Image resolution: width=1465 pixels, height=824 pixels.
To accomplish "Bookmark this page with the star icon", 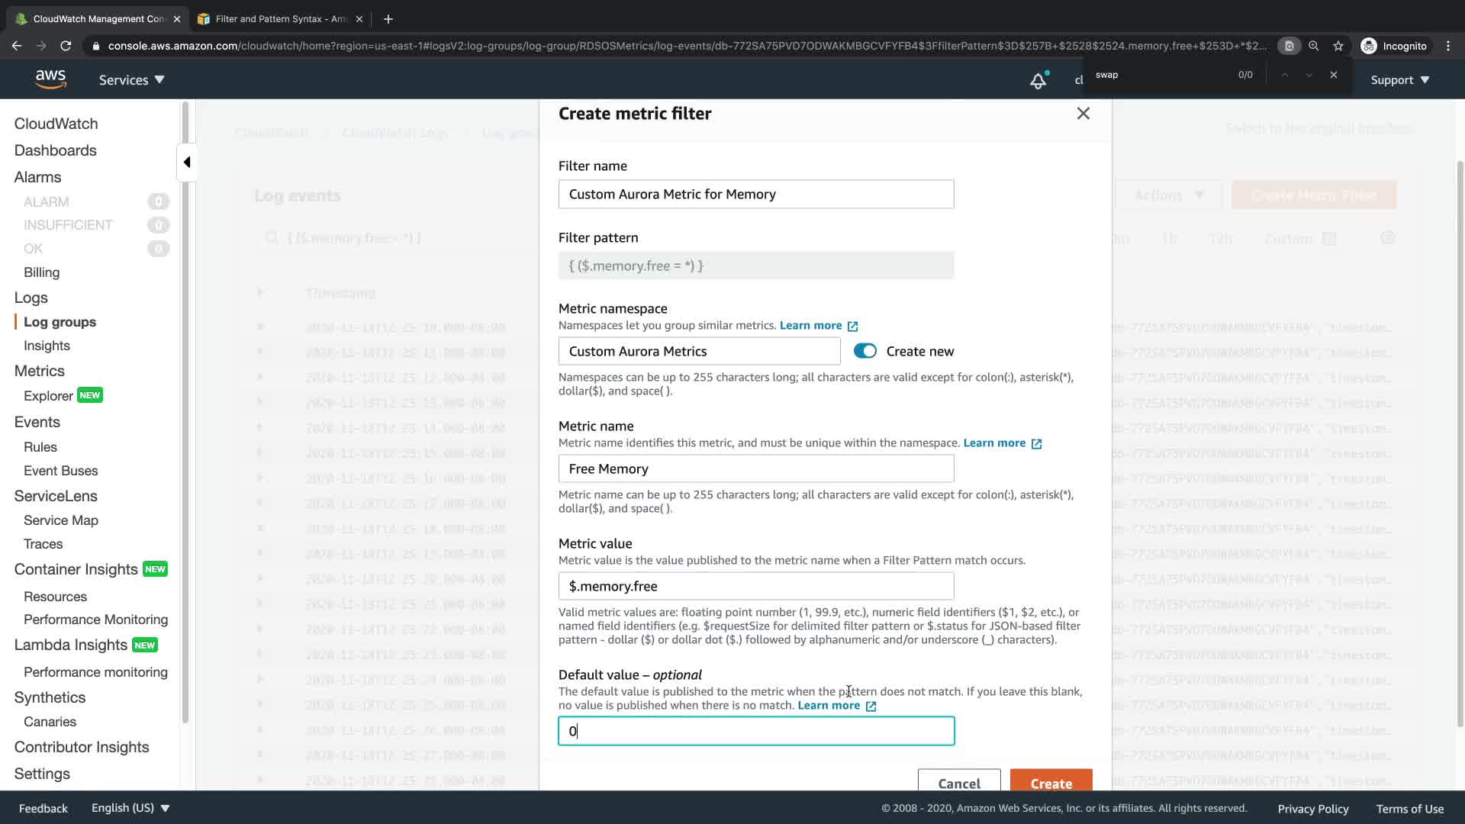I will (1338, 46).
